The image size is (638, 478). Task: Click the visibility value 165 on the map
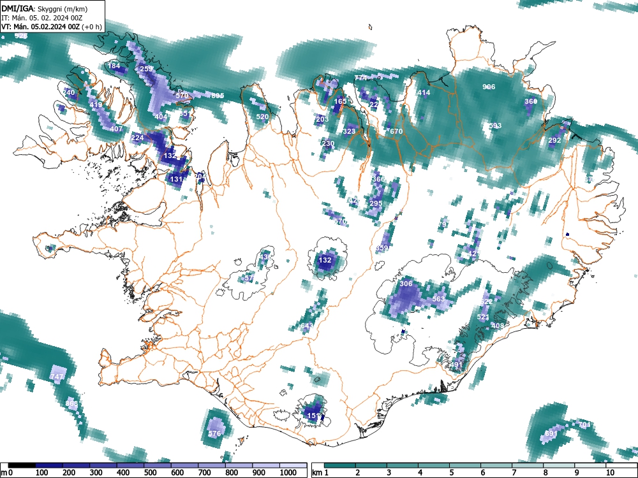point(340,101)
